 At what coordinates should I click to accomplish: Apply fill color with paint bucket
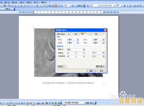(34, 103)
